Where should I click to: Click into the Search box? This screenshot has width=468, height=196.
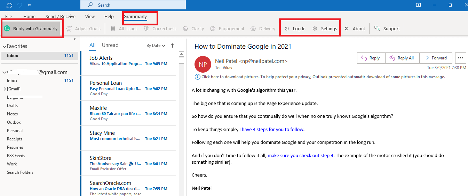coord(133,5)
